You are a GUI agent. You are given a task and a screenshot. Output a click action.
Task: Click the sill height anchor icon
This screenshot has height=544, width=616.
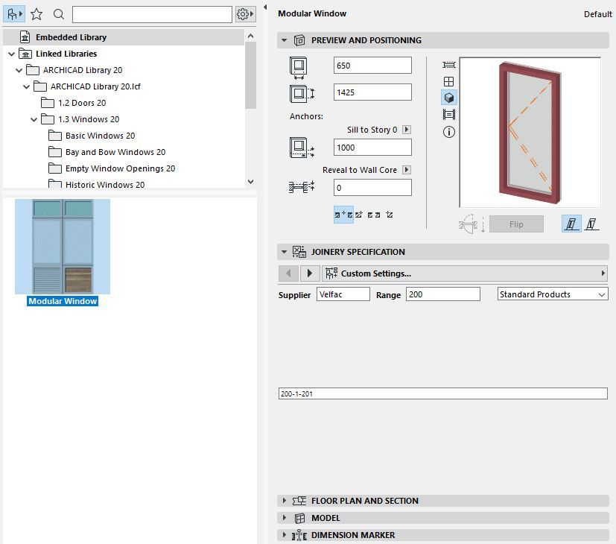[302, 148]
